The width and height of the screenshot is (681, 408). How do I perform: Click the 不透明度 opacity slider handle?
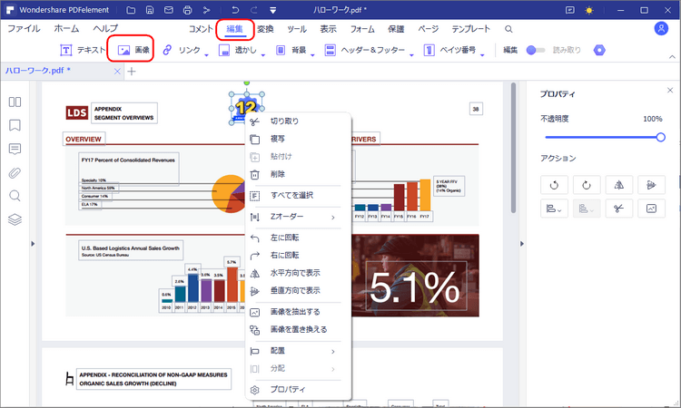[x=660, y=137]
